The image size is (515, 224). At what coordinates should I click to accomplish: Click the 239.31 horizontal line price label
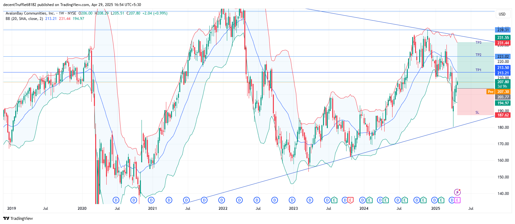tap(503, 30)
